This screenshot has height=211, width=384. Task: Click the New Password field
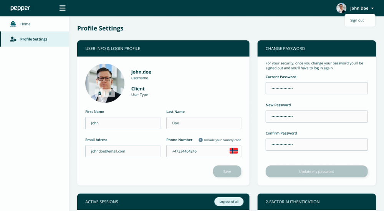pos(317,117)
